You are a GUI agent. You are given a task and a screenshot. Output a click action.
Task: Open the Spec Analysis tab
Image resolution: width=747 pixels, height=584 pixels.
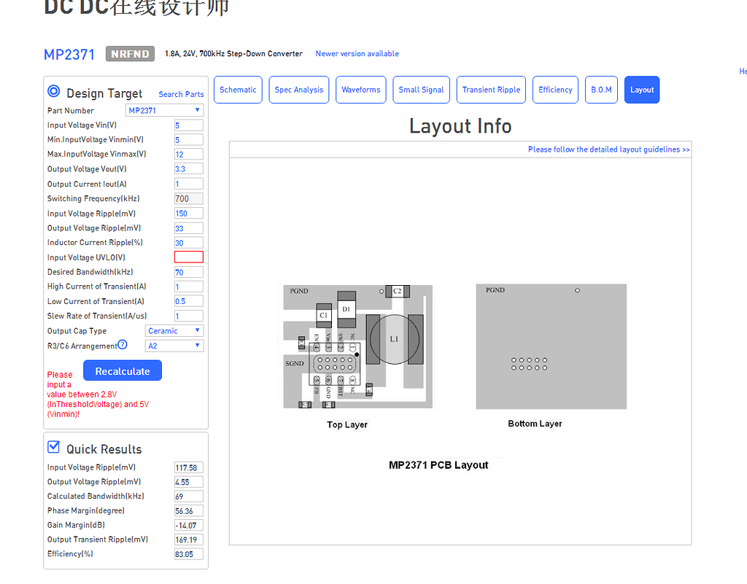tap(298, 89)
